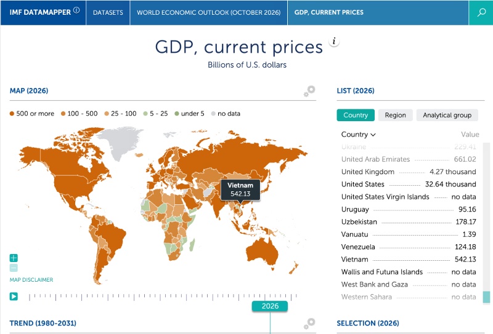
Task: Select Ukraine at top of list
Action: tap(409, 146)
